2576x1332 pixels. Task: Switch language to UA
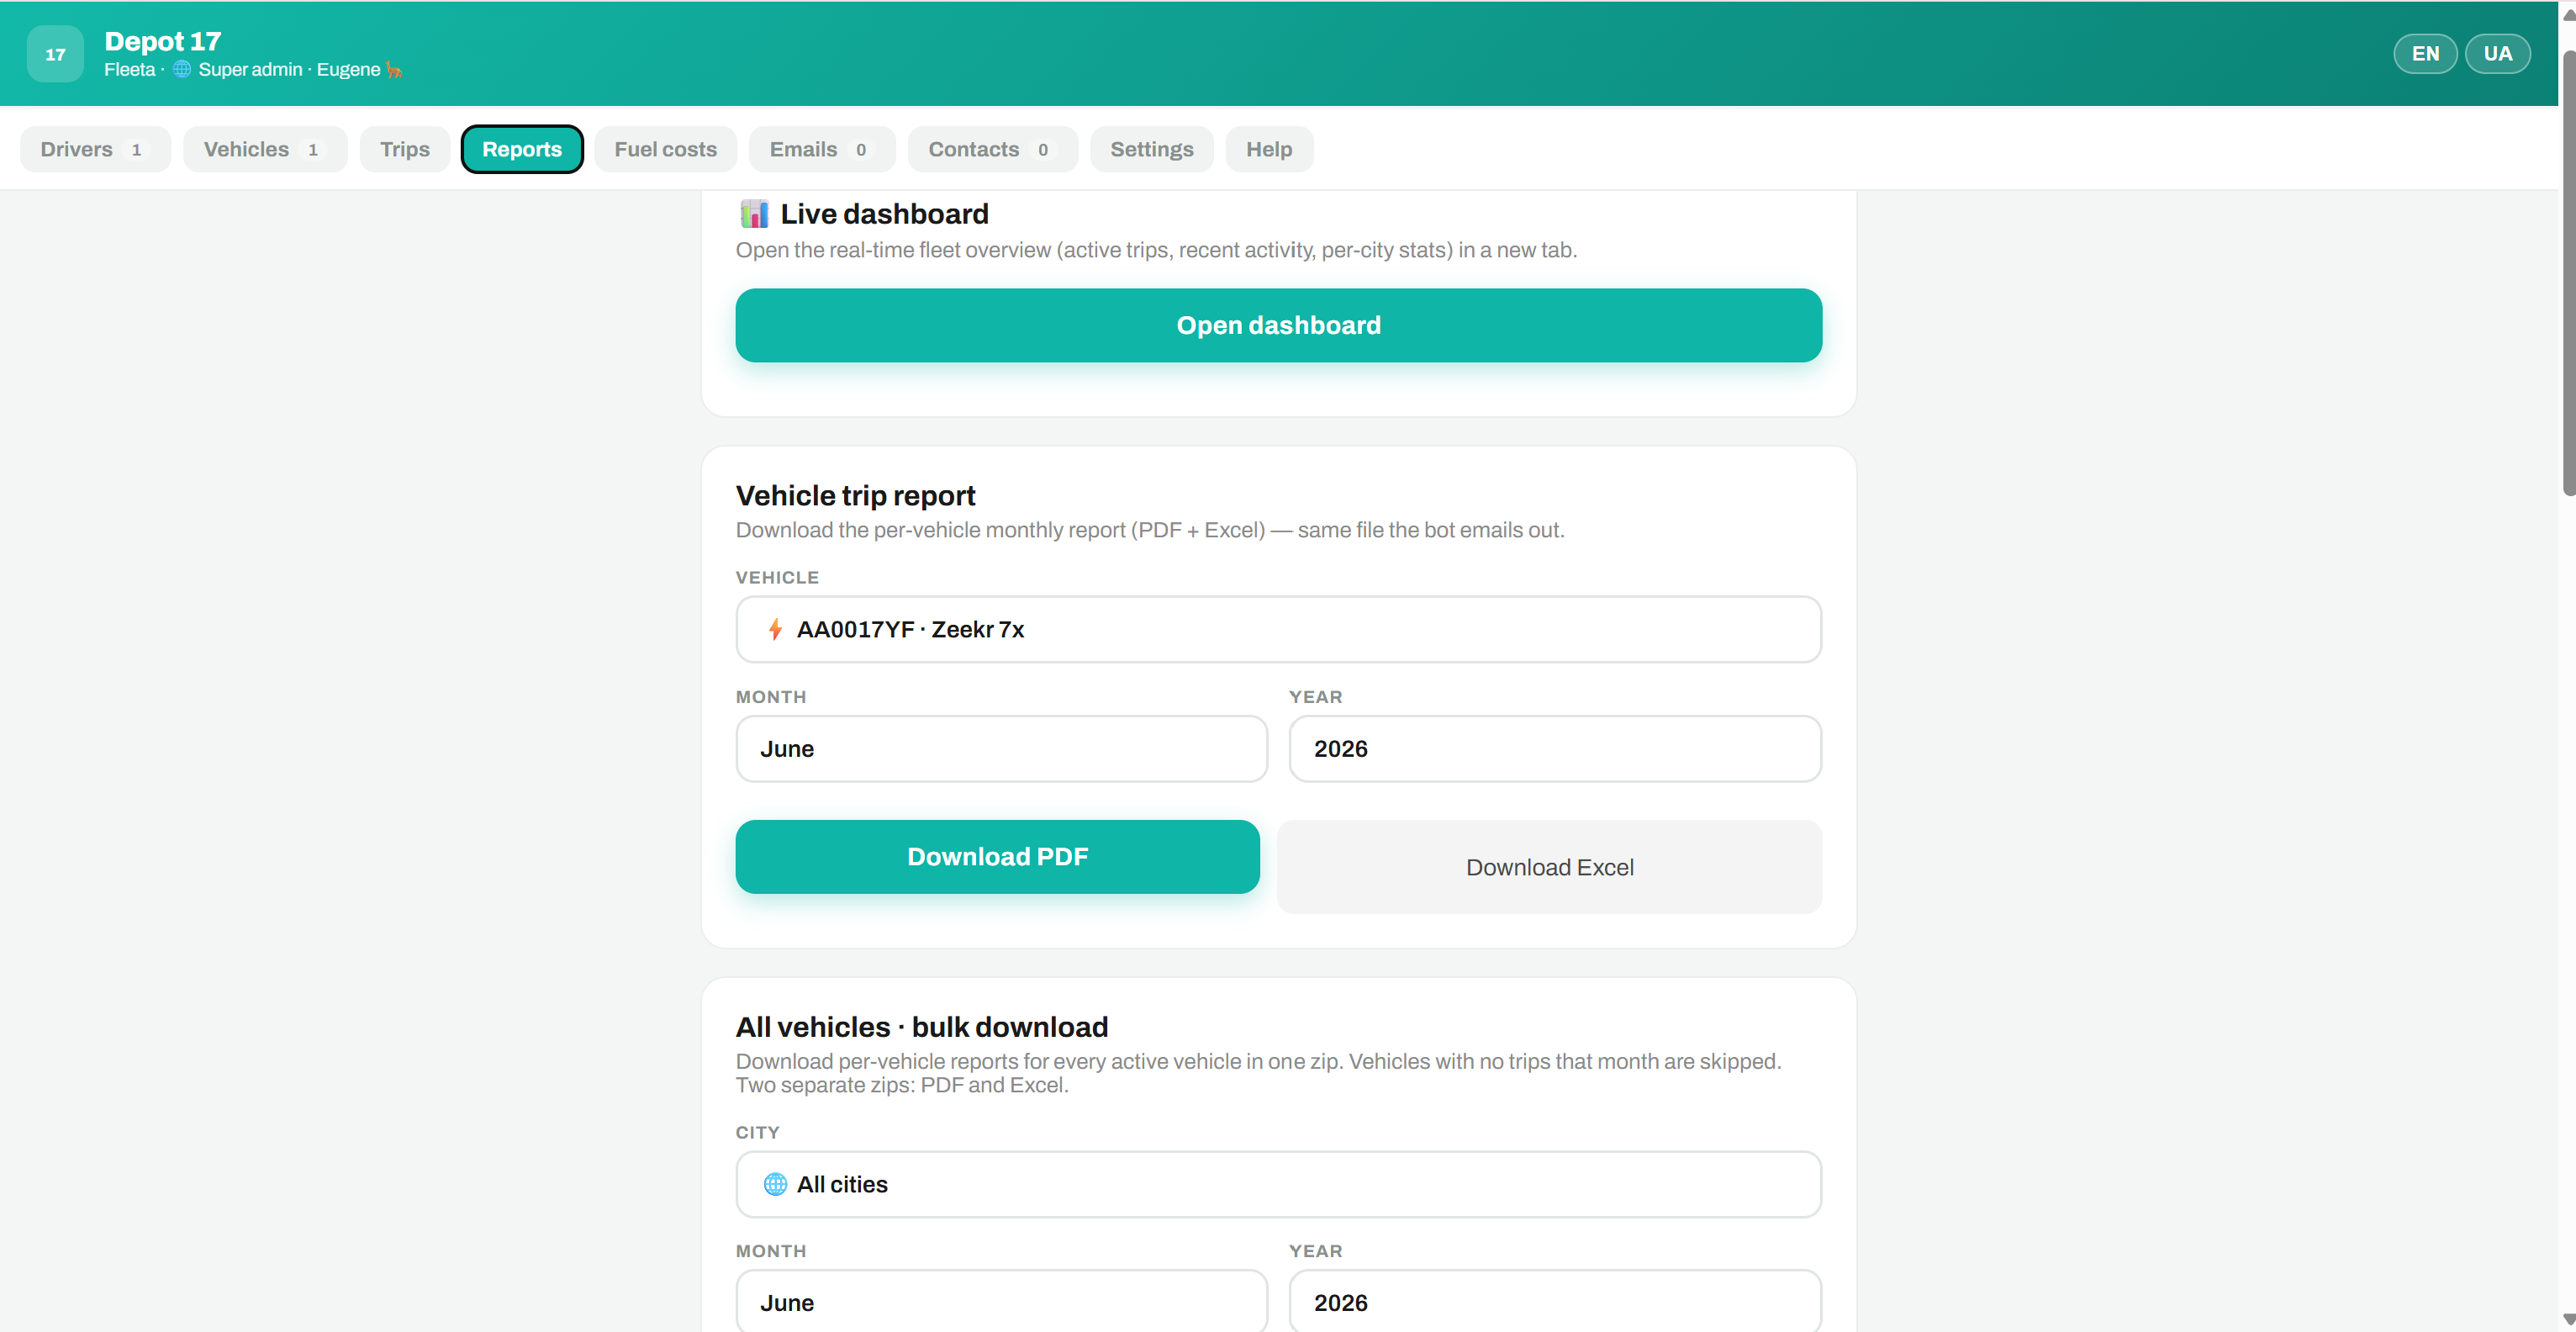click(2497, 54)
